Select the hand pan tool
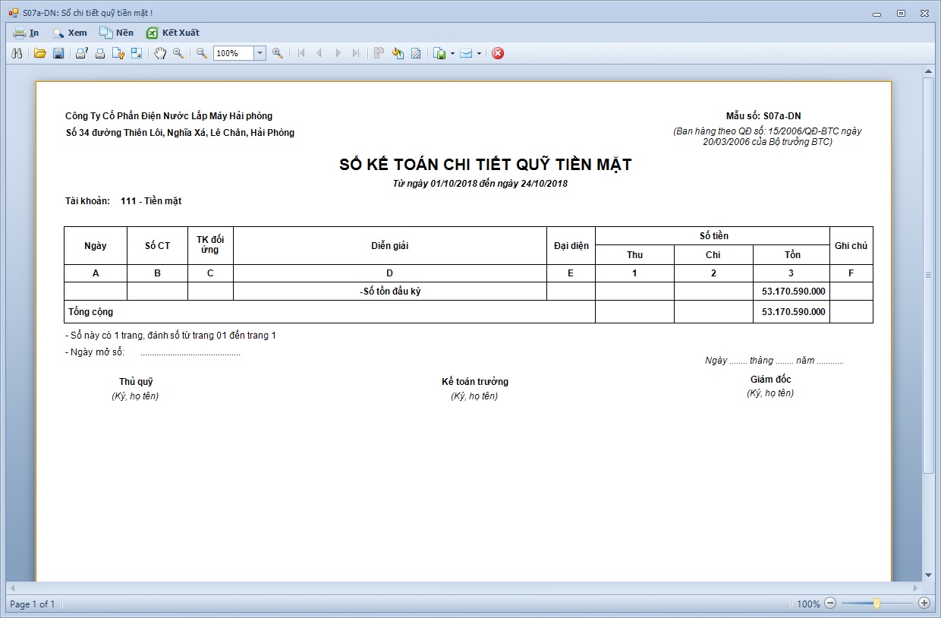The height and width of the screenshot is (618, 941). point(159,53)
